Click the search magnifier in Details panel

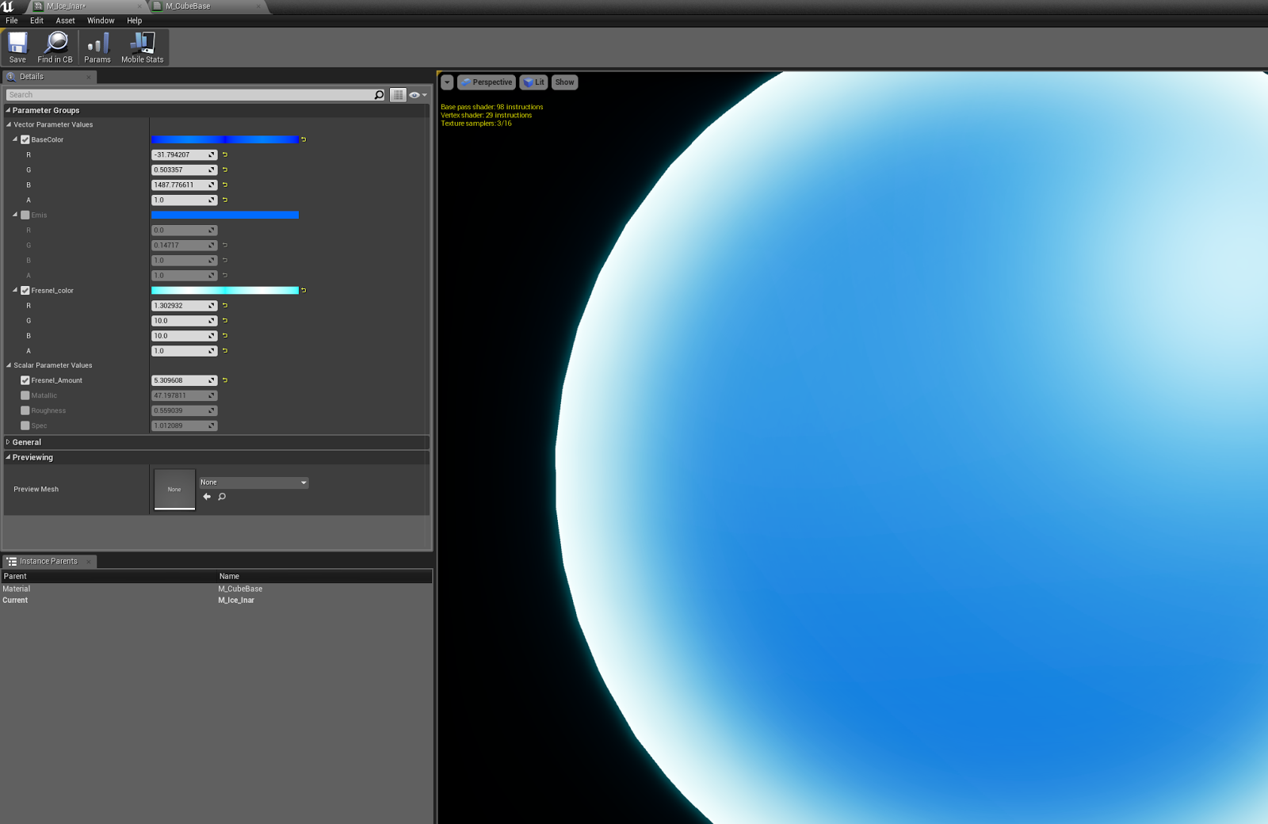point(379,94)
